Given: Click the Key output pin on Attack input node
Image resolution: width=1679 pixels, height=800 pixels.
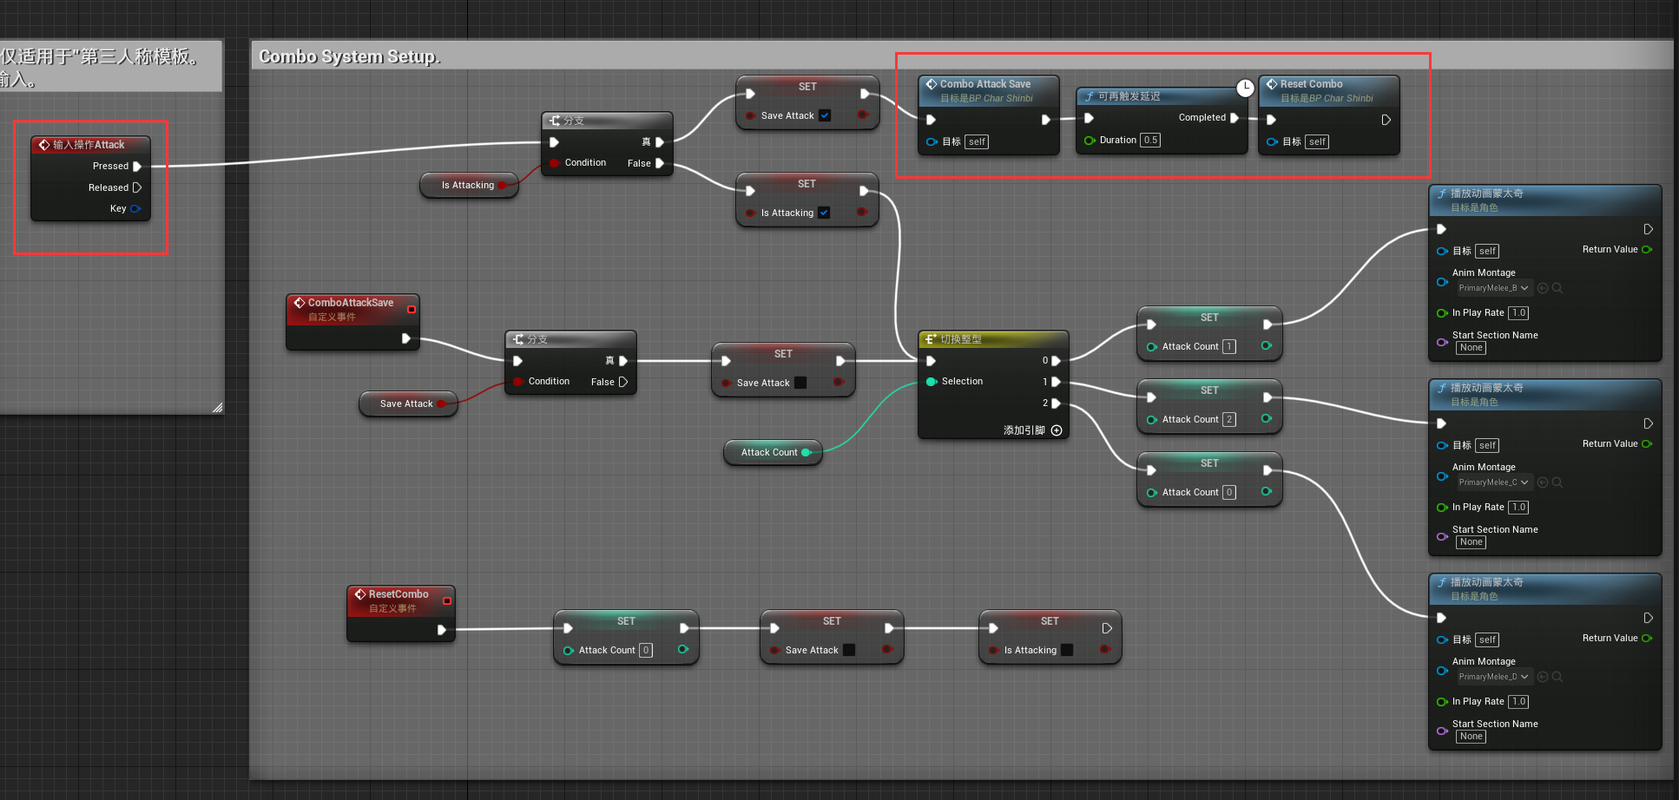Looking at the screenshot, I should [135, 208].
